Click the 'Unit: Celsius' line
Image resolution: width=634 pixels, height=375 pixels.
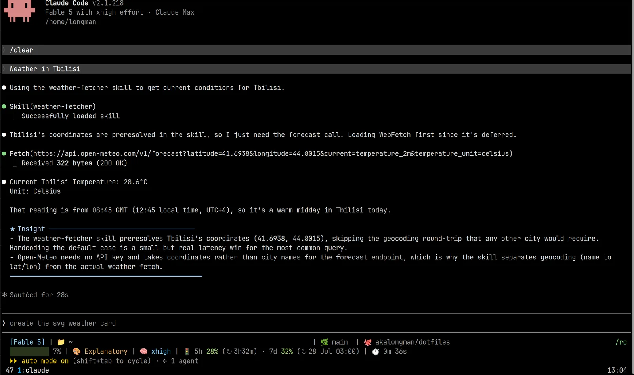pos(35,191)
